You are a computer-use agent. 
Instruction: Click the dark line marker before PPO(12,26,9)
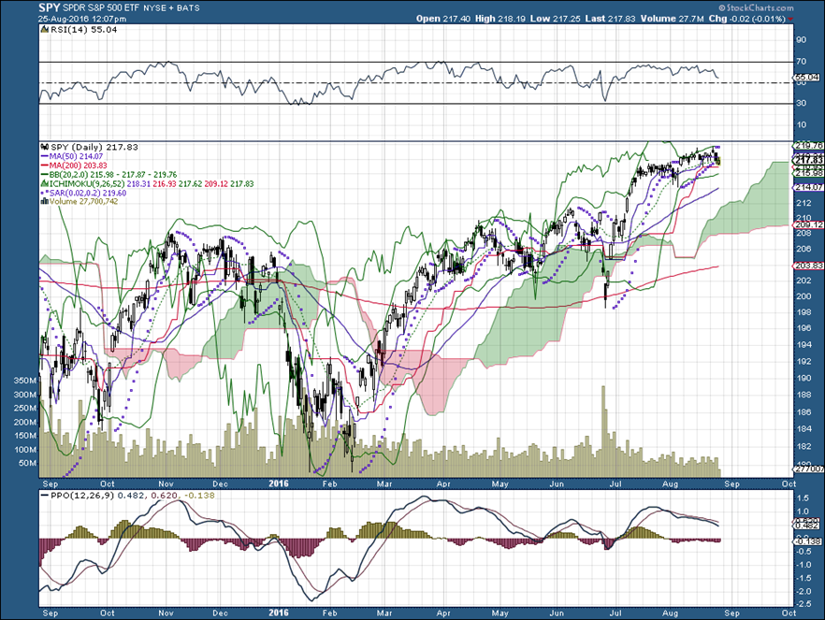(45, 496)
